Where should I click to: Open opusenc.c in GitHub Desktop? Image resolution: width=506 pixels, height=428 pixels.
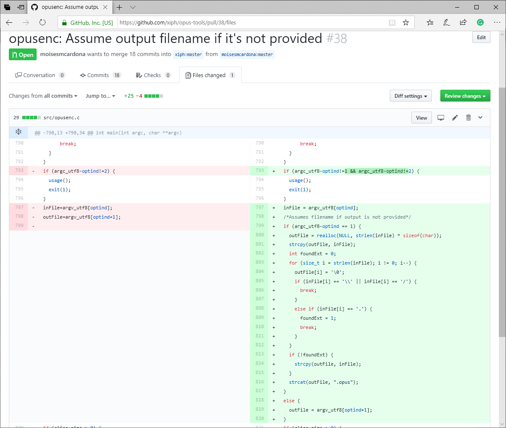click(x=441, y=118)
